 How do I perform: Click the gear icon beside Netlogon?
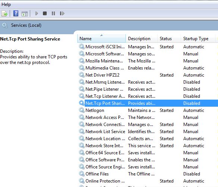tap(82, 110)
